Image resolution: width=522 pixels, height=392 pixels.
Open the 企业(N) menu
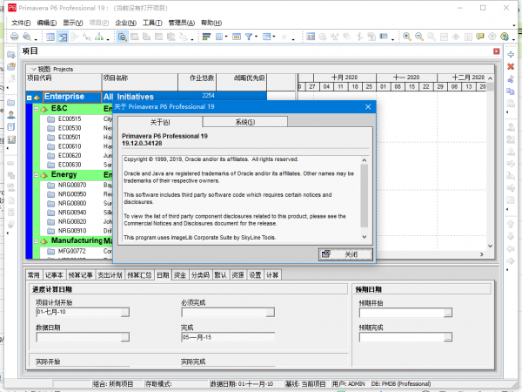click(x=126, y=23)
